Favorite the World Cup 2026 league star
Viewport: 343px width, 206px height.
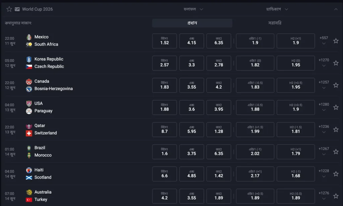[x=9, y=9]
